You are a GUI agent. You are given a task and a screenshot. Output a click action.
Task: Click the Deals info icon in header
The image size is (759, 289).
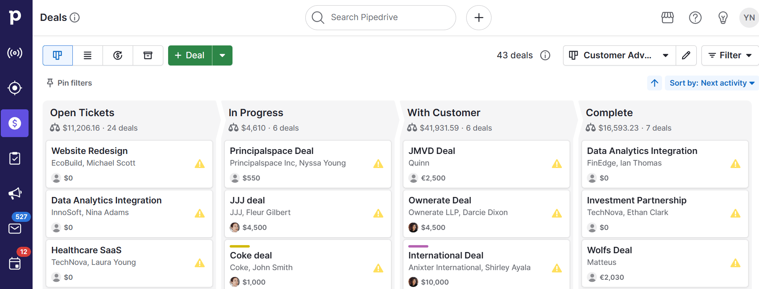[75, 18]
